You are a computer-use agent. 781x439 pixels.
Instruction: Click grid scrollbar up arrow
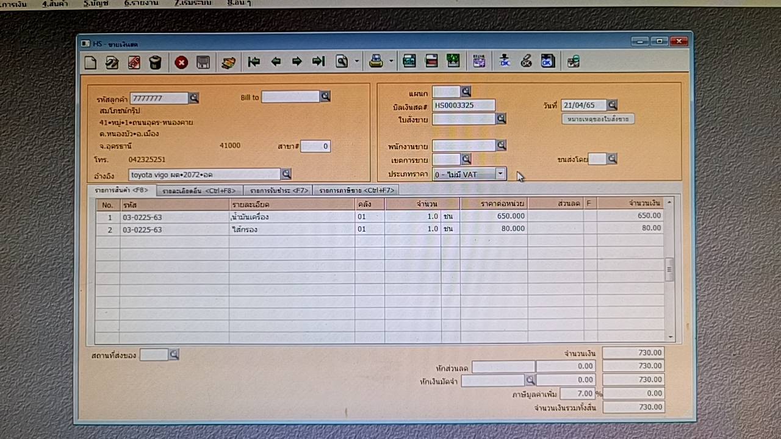670,202
